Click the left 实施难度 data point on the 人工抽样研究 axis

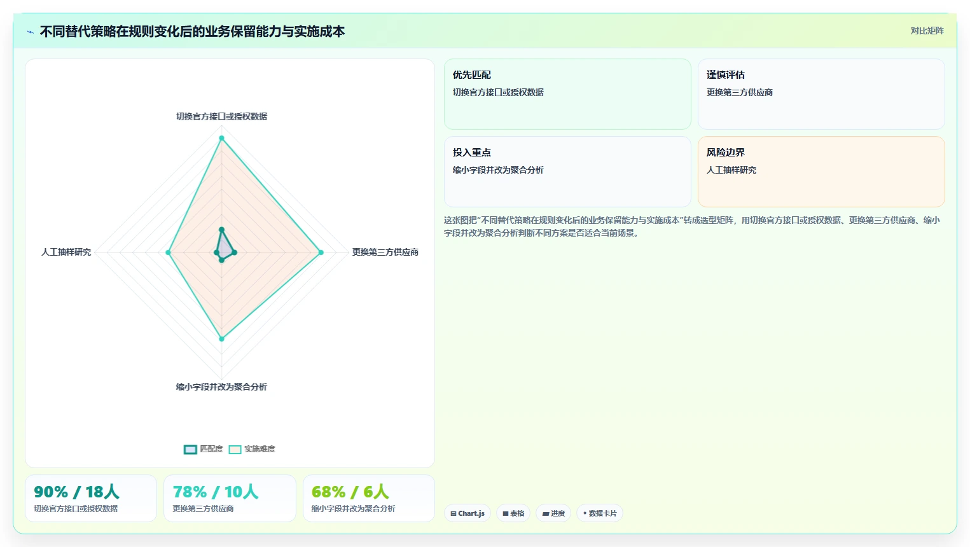pos(168,253)
